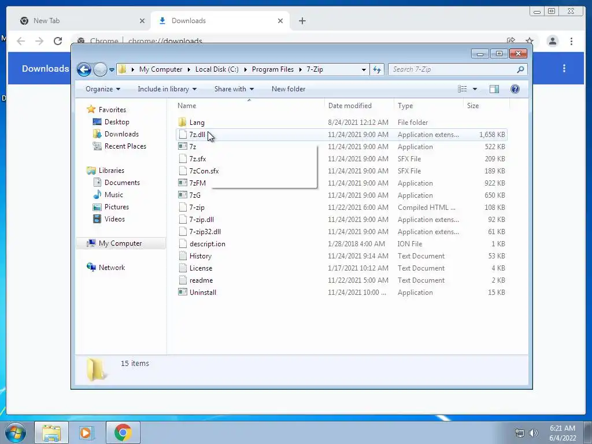
Task: Click the Help question mark icon
Action: click(515, 89)
